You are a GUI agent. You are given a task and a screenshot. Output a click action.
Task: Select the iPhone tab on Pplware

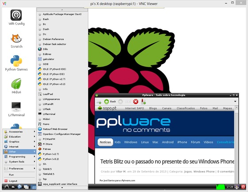pyautogui.click(x=182, y=142)
